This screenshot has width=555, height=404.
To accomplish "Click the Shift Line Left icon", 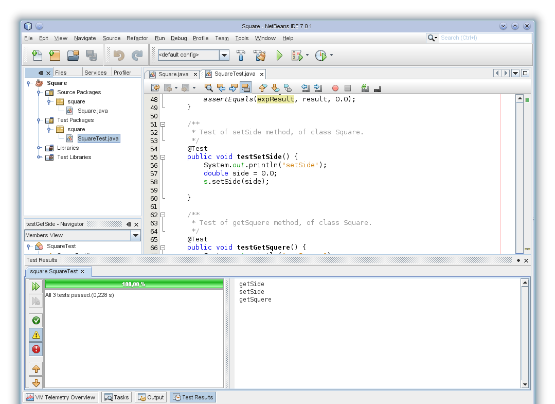I will click(306, 88).
